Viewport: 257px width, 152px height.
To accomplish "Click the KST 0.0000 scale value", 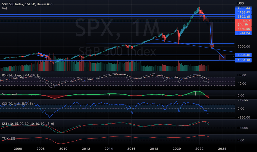I will (243, 128).
